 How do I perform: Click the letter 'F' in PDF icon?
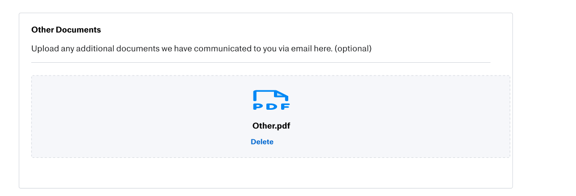pyautogui.click(x=285, y=107)
